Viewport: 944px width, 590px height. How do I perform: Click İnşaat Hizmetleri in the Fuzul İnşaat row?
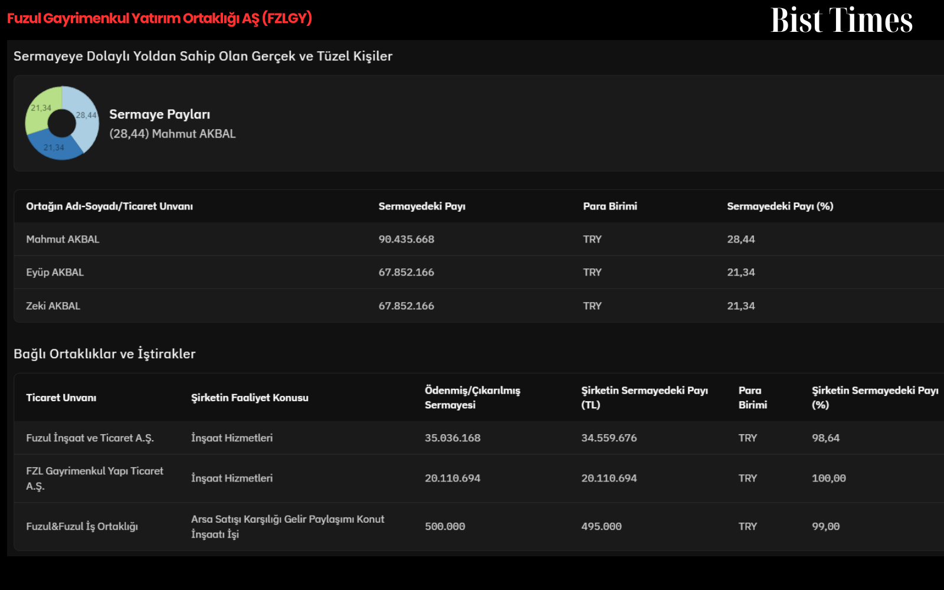[x=232, y=438]
